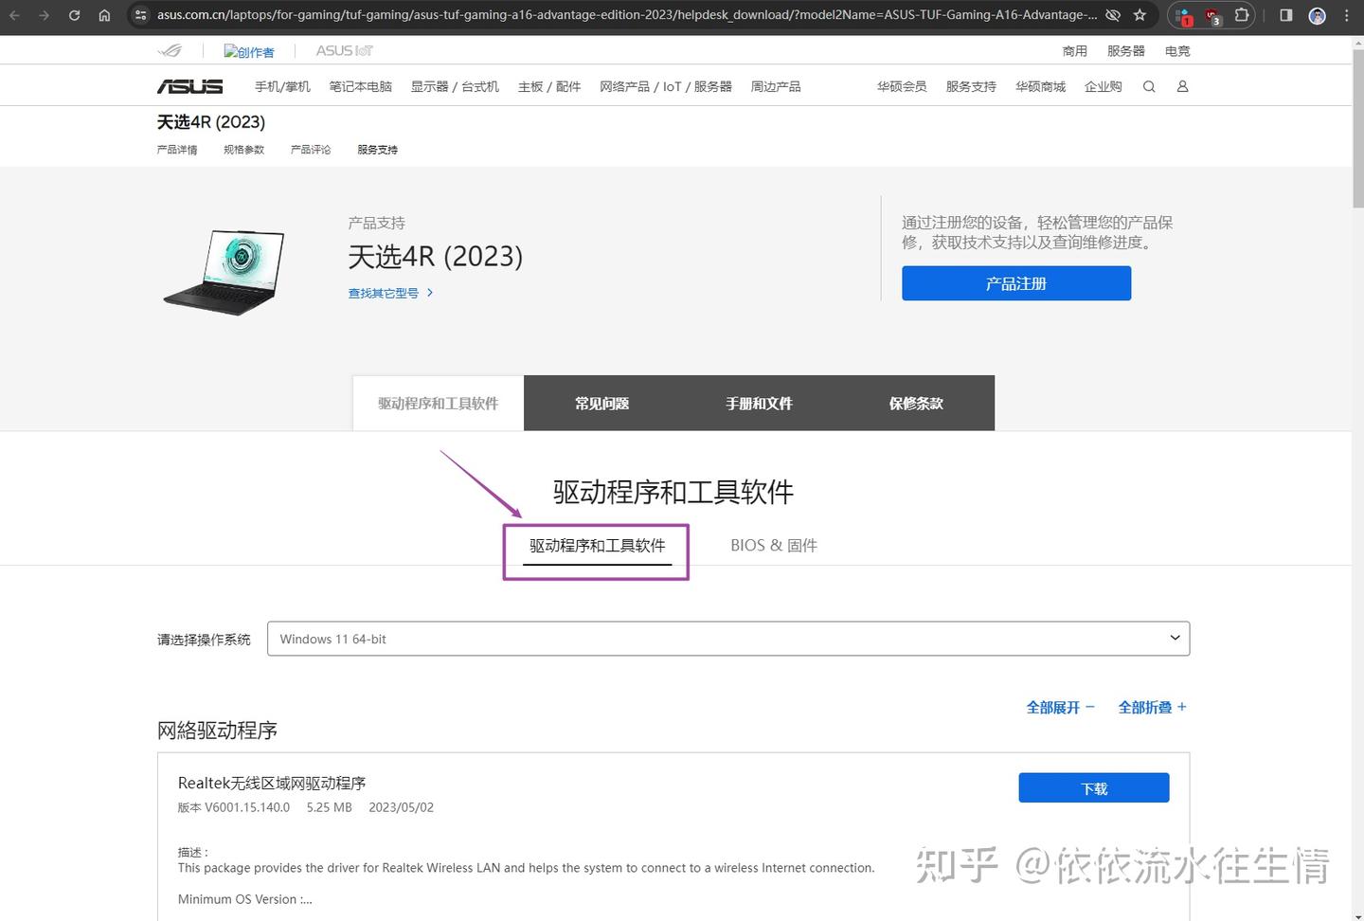Open the 显示器 / 台式机 menu

click(x=455, y=86)
